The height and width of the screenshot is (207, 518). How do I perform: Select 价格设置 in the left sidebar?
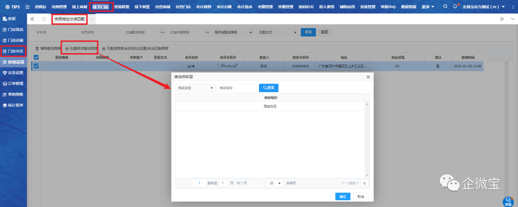(x=13, y=62)
